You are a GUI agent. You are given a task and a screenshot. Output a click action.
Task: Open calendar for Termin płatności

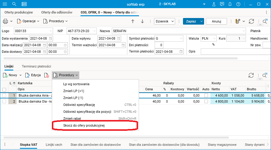click(x=181, y=51)
